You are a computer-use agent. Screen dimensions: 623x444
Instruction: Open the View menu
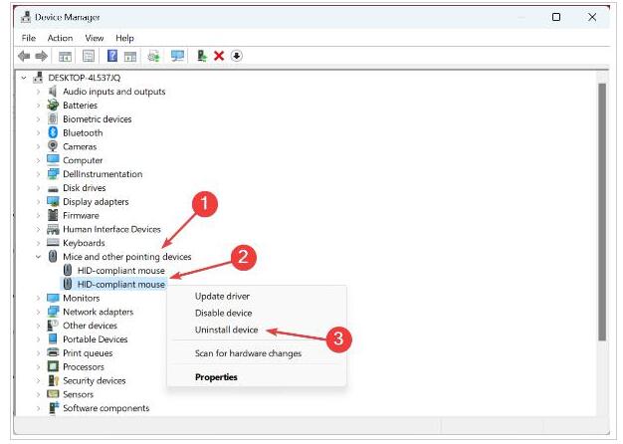[96, 38]
